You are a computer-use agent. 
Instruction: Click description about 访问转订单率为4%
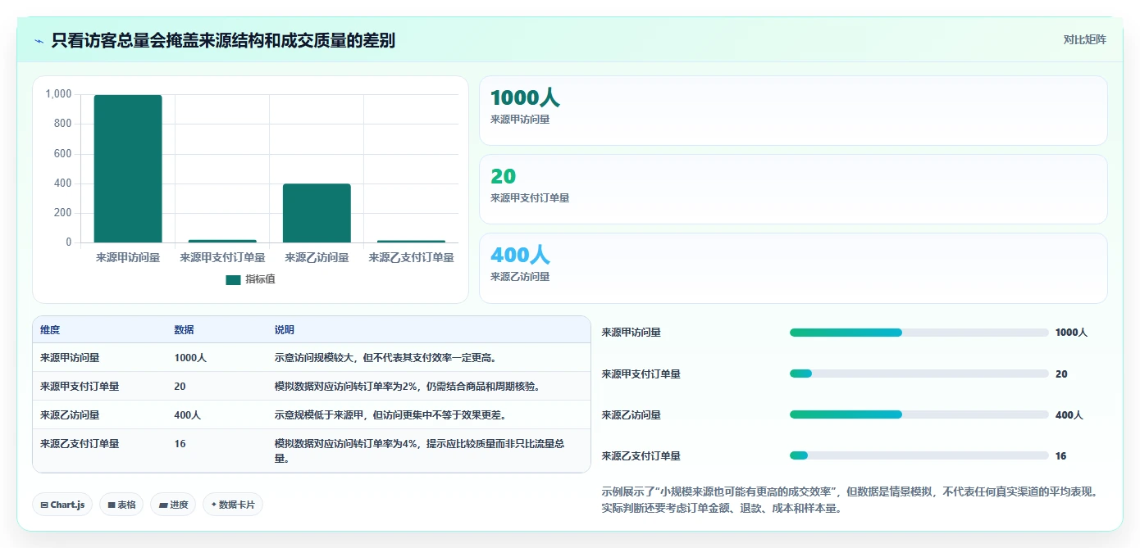pyautogui.click(x=420, y=451)
